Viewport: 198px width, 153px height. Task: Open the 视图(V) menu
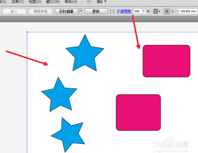35,2
